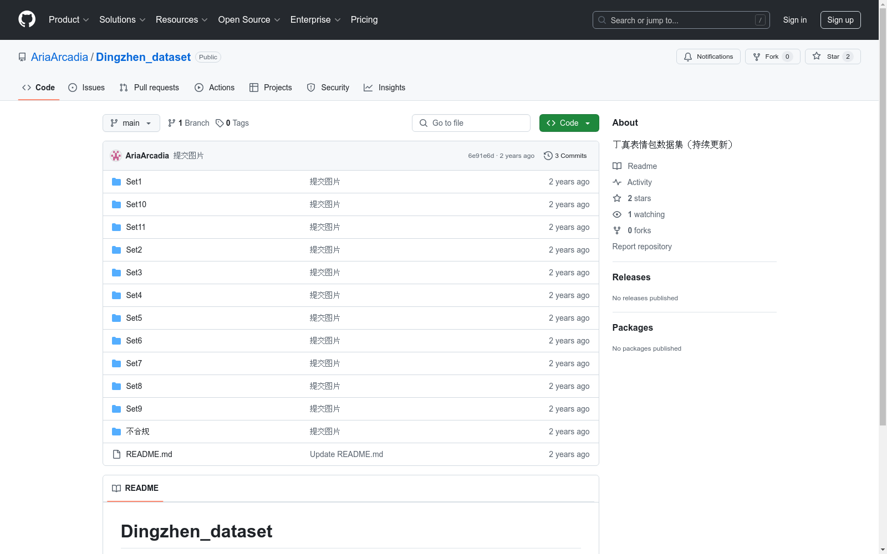Open the Dingzhen_dataset repository link
Image resolution: width=887 pixels, height=554 pixels.
point(143,57)
